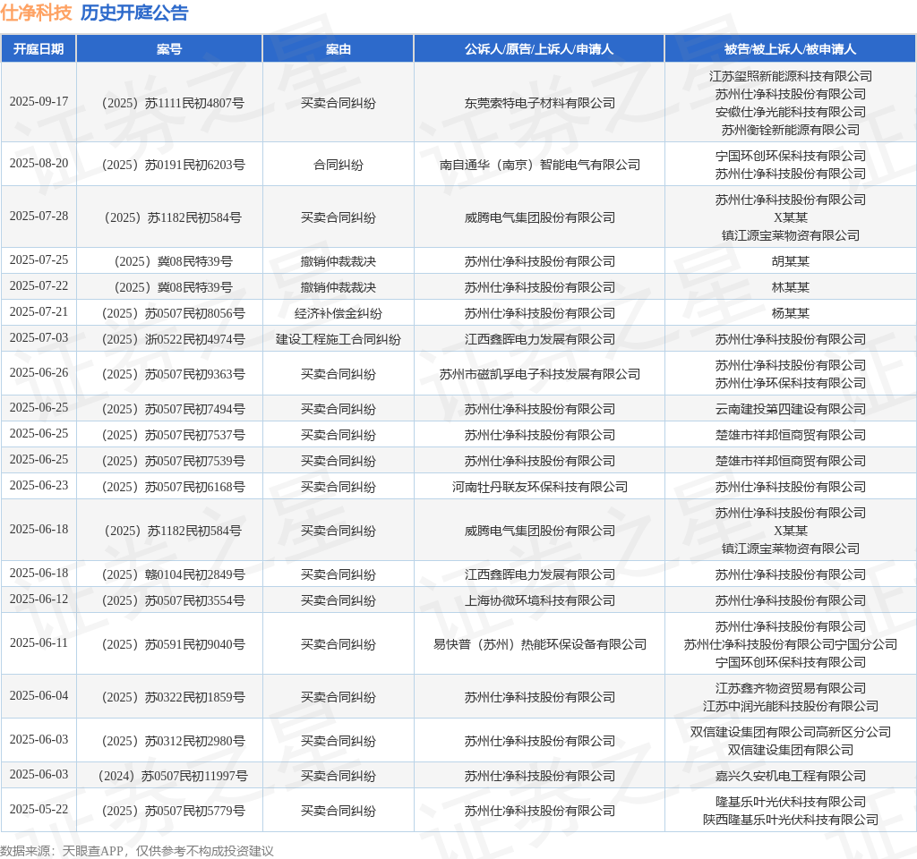
Task: Click the 案由 column header
Action: click(338, 49)
